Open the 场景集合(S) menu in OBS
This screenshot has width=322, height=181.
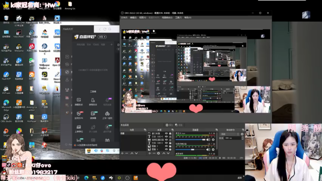pos(167,18)
